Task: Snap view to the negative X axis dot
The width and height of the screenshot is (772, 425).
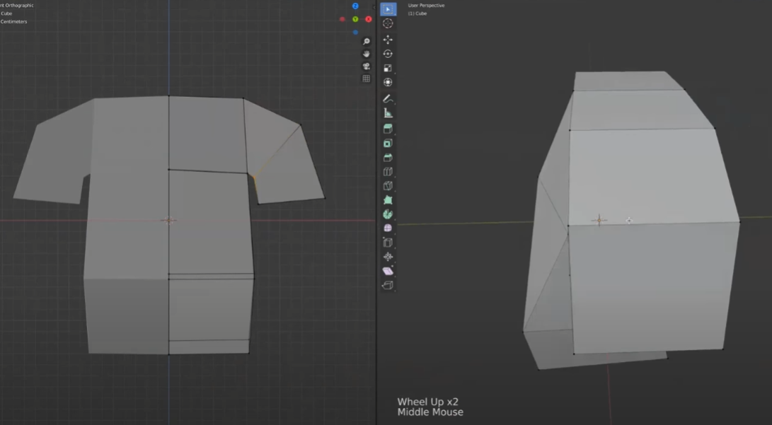Action: [342, 19]
